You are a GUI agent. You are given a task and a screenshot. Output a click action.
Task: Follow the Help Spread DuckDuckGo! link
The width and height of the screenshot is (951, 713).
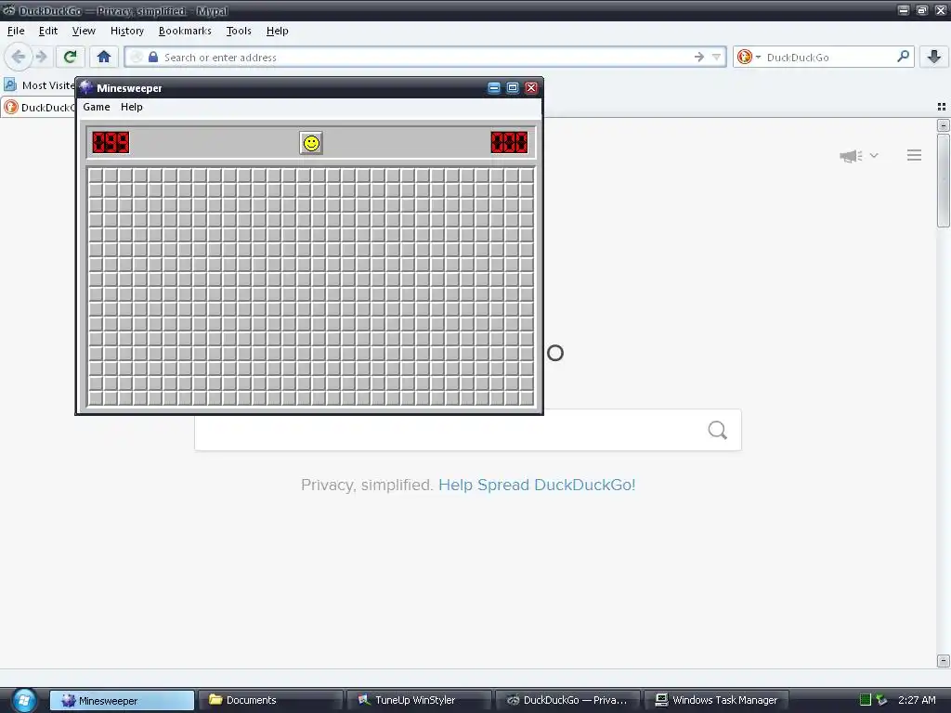pyautogui.click(x=537, y=485)
